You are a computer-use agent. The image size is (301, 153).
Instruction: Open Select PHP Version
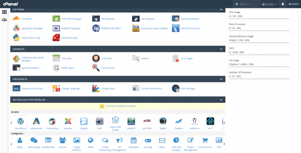(186, 28)
